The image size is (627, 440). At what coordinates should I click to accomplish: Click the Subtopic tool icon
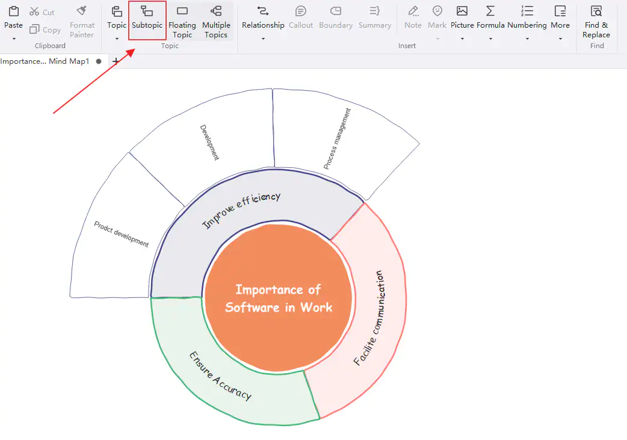pos(147,11)
